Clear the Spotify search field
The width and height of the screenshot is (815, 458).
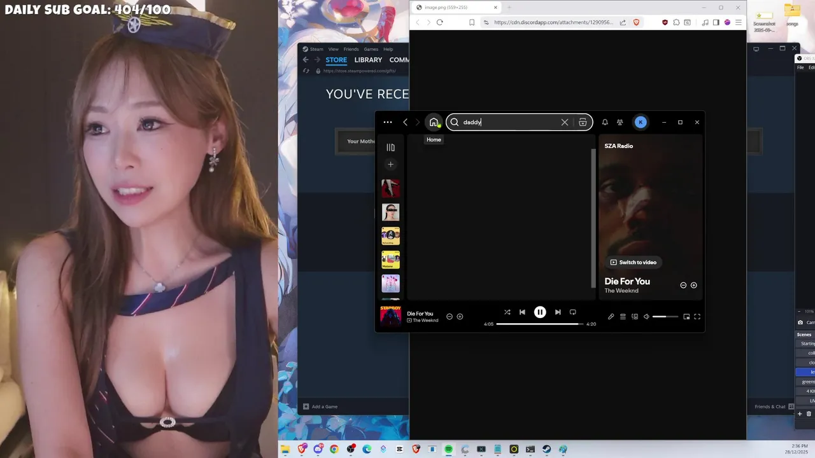coord(564,122)
